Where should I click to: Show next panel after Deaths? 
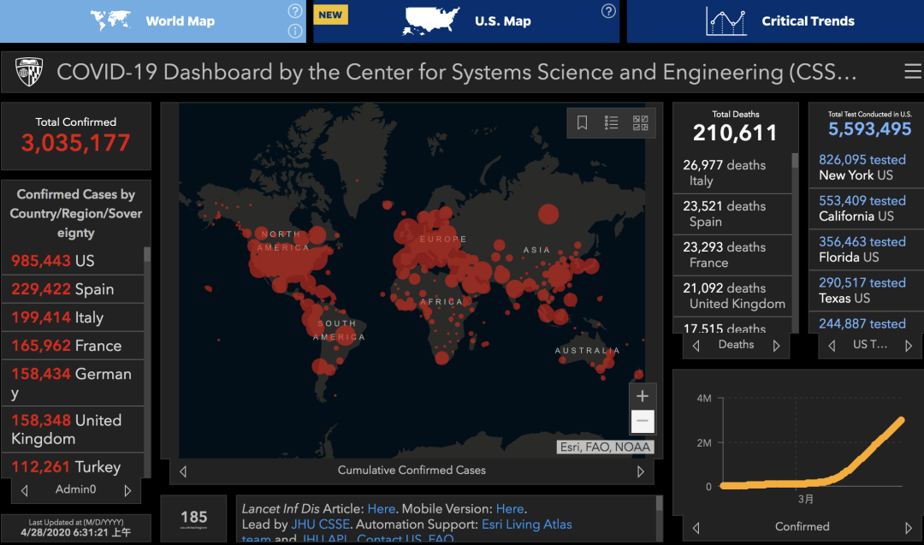(x=776, y=346)
